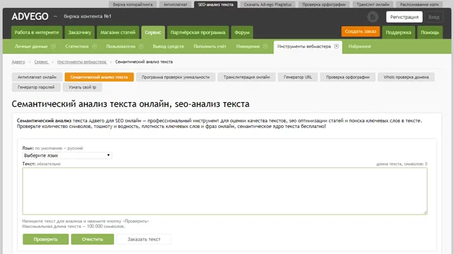The width and height of the screenshot is (454, 254).
Task: Open the Узнать свой ip tool
Action: (x=82, y=87)
